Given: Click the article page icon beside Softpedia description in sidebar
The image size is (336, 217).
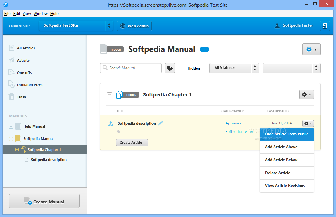Looking at the screenshot, I should coord(26,159).
